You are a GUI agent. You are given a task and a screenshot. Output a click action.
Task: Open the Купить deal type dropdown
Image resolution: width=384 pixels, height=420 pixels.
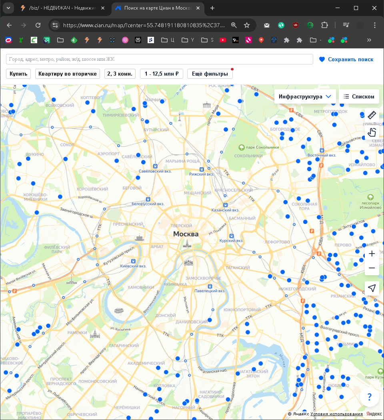[18, 74]
